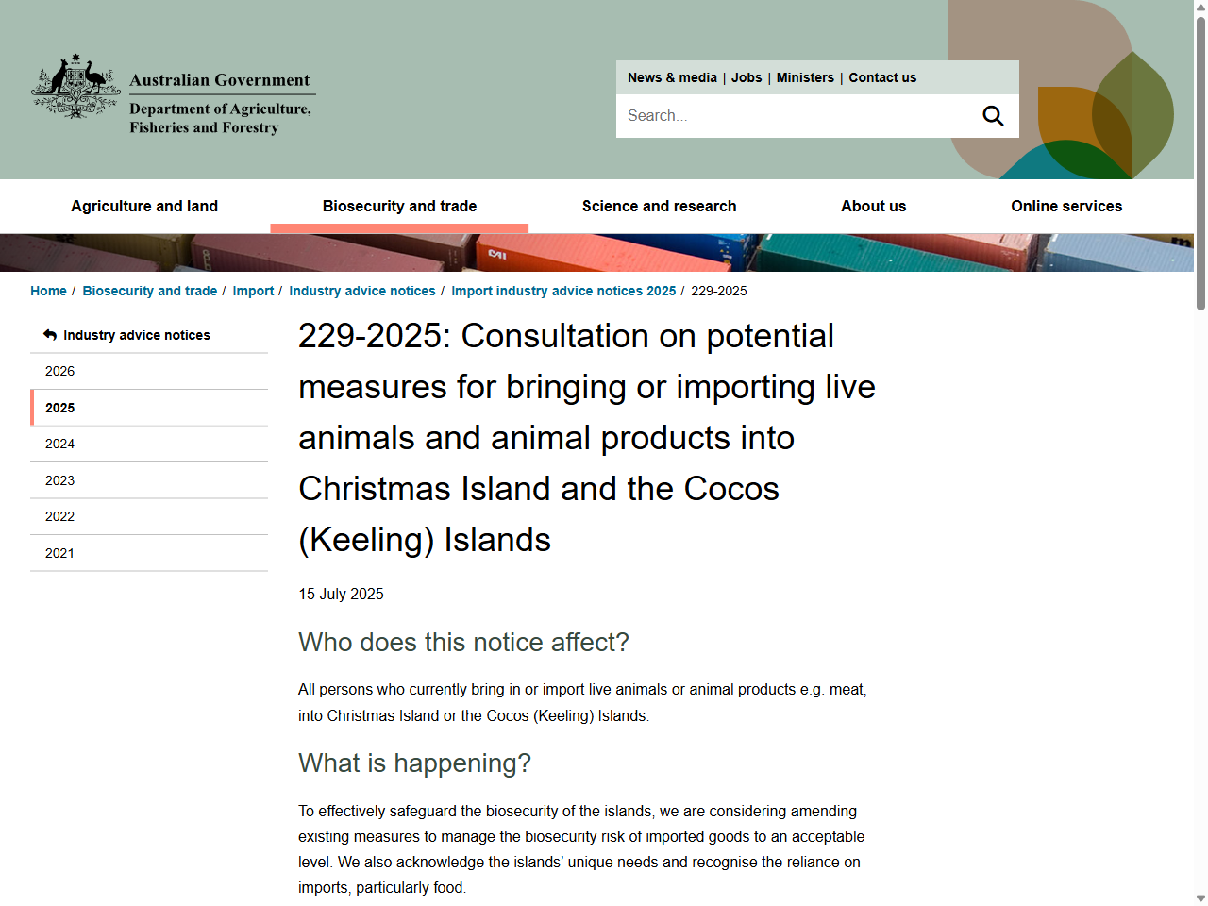Image resolution: width=1208 pixels, height=906 pixels.
Task: Select 2026 in the sidebar list
Action: click(60, 371)
